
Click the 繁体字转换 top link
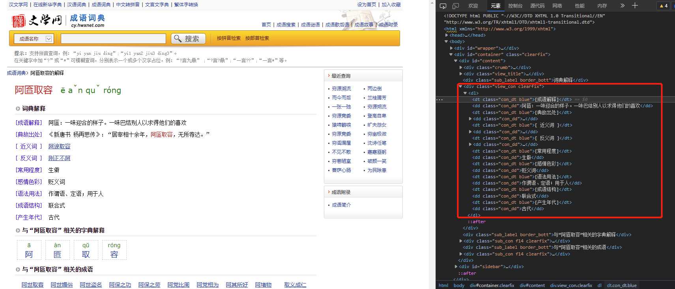186,5
